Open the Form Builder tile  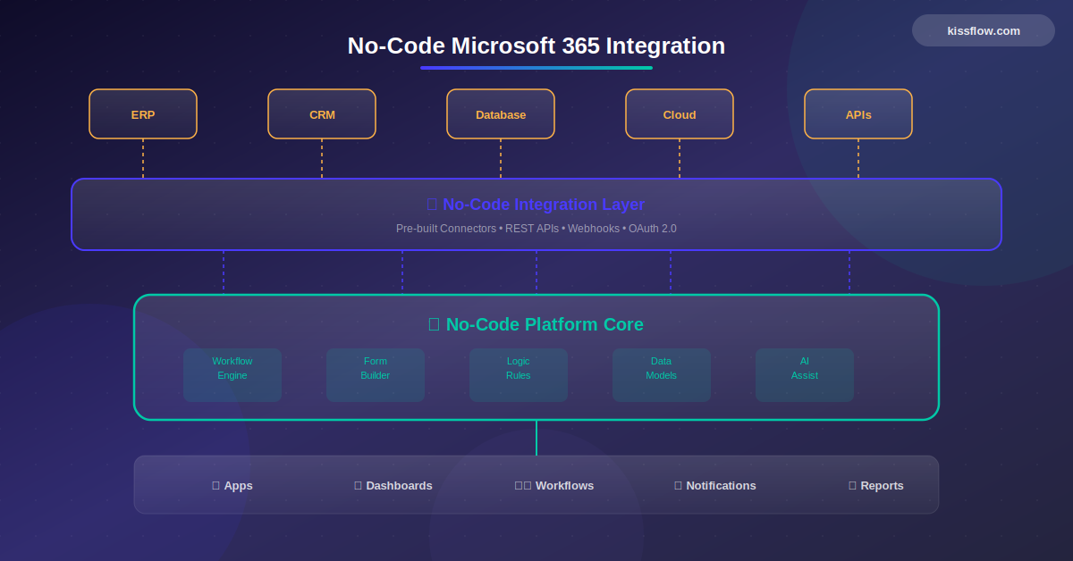376,375
